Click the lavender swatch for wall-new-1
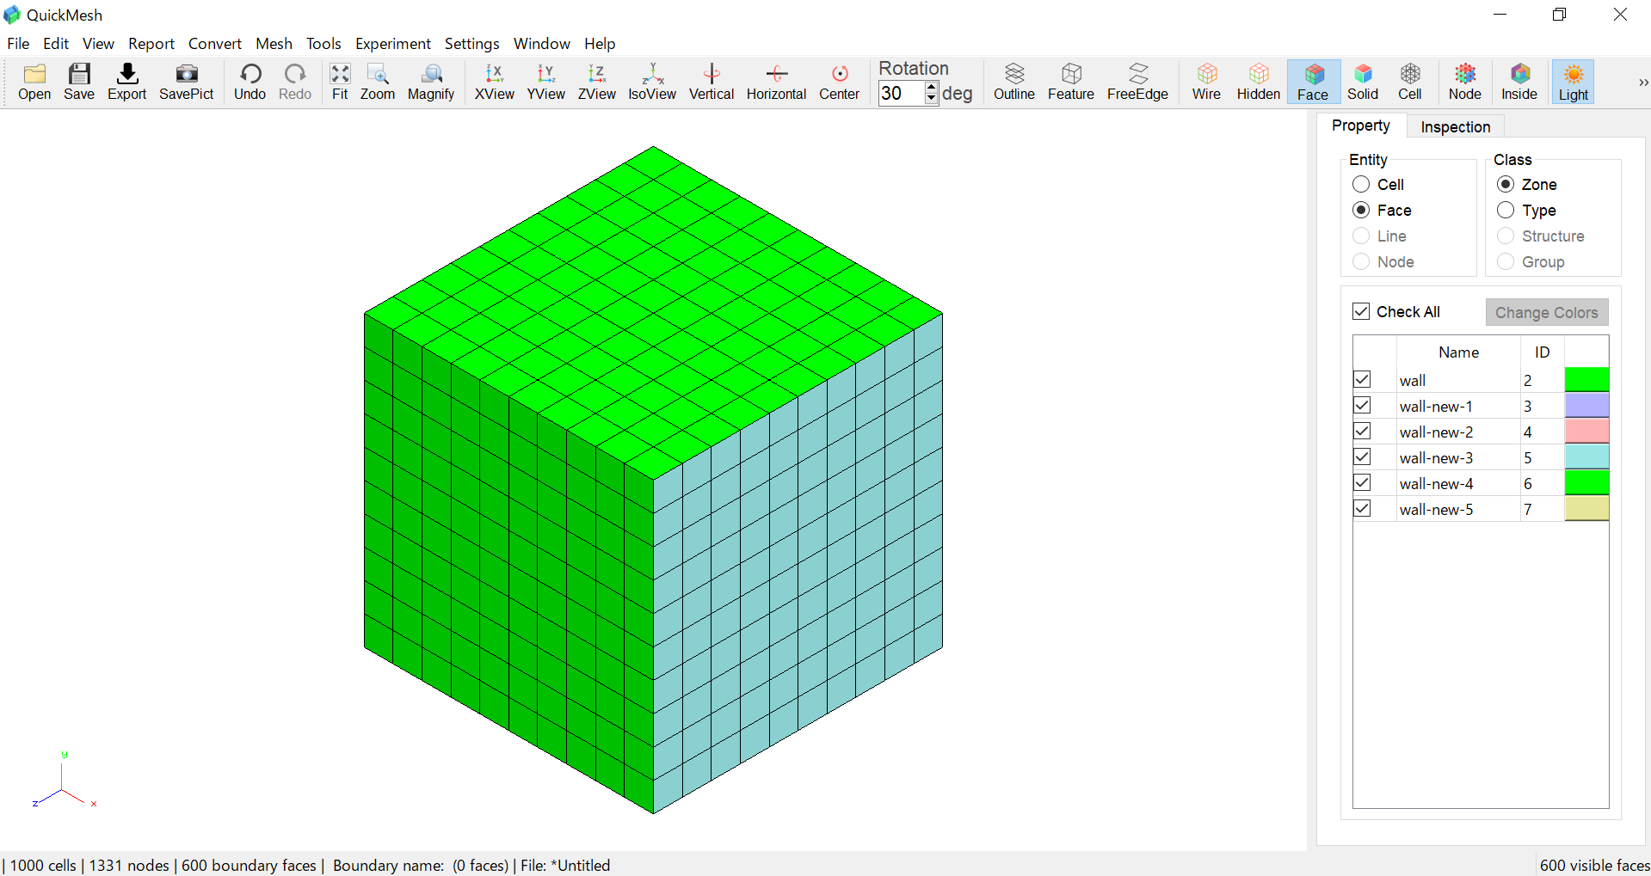This screenshot has height=876, width=1651. 1586,405
